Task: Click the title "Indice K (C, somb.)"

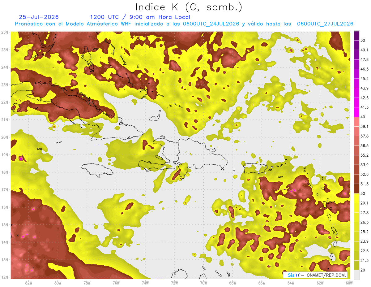Action: click(x=189, y=7)
